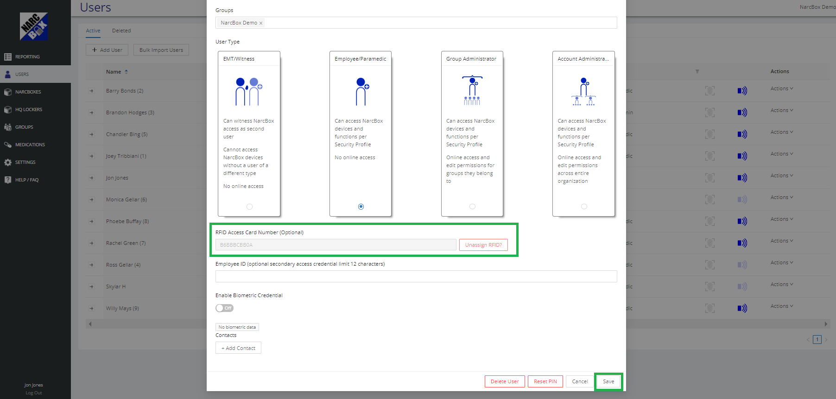Click RFID signal icon in Chandler Bing row
This screenshot has height=399, width=836.
point(742,134)
